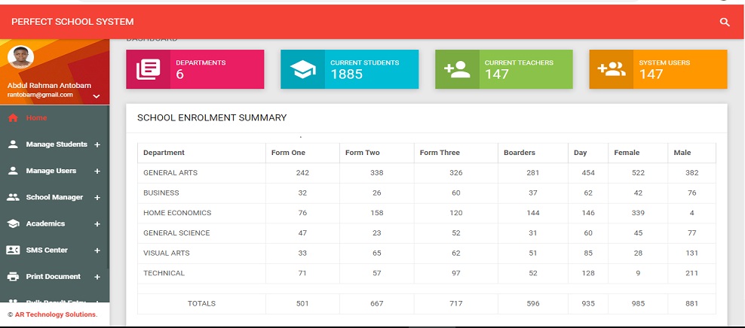Click the School Manager people icon
Viewport: 745px width, 328px height.
[x=13, y=197]
